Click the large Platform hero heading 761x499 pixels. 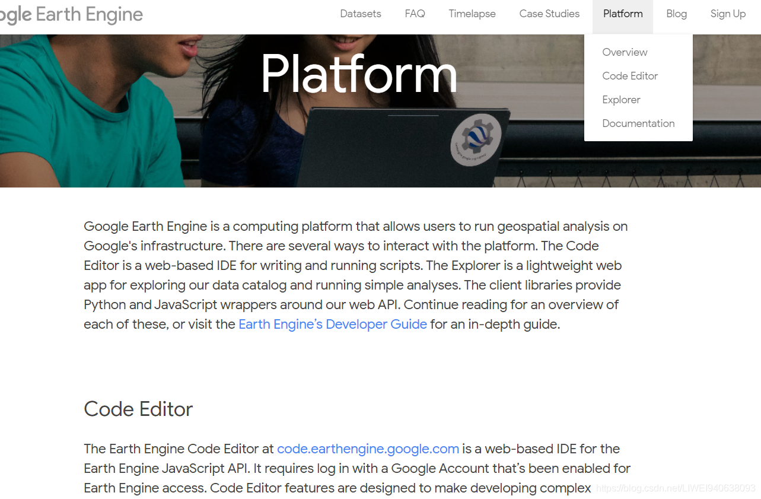359,74
